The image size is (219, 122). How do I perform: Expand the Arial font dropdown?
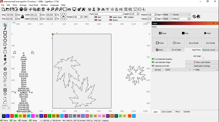tap(109, 14)
